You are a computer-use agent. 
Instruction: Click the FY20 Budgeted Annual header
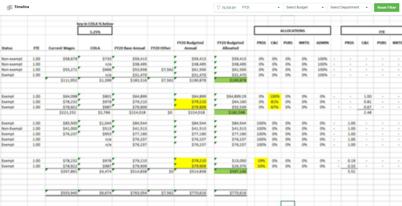pos(190,45)
